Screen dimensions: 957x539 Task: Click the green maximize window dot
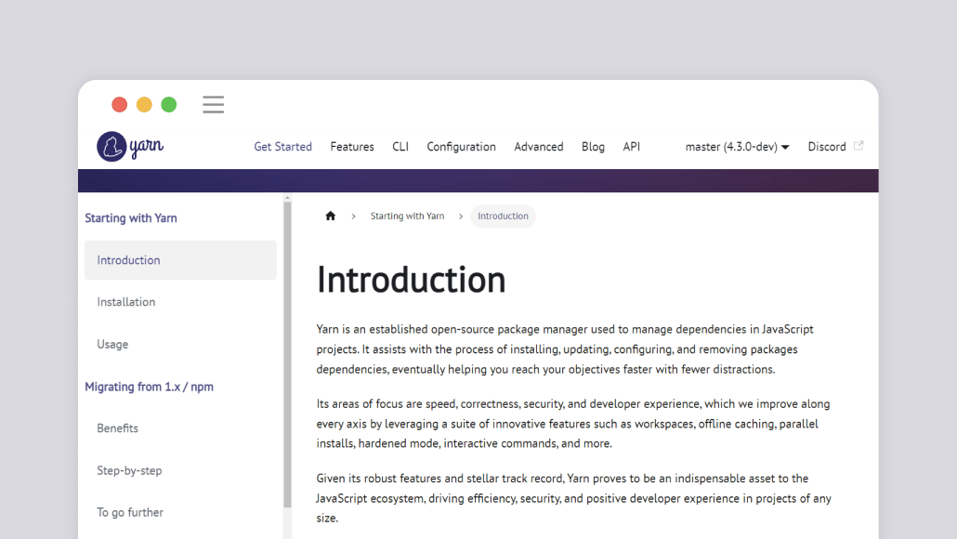[169, 105]
